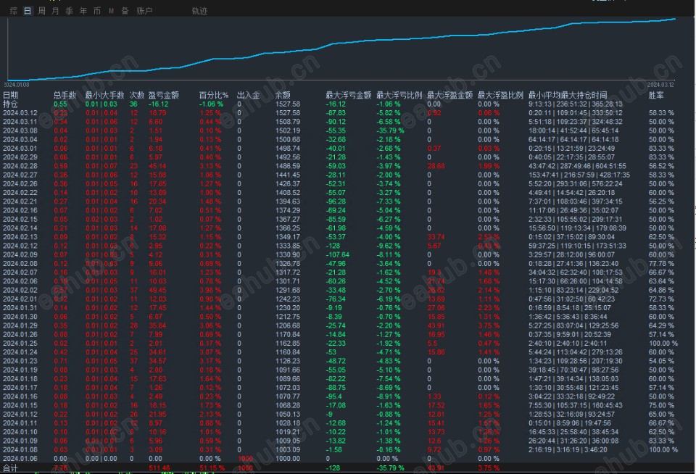Viewport: 696px width, 474px height.
Task: Sort by the 余额 column header
Action: click(x=283, y=95)
